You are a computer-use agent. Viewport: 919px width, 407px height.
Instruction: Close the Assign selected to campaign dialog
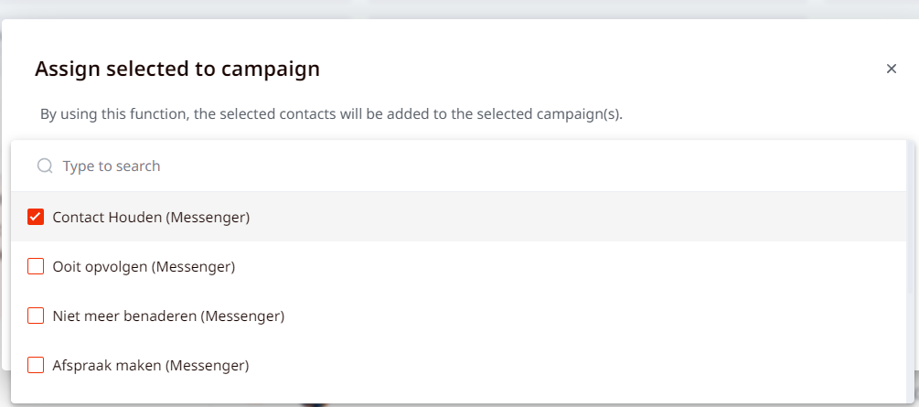tap(892, 69)
